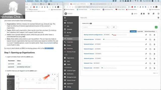Image resolution: width=161 pixels, height=90 pixels.
Task: Add a new template with the green plus button
Action: click(156, 27)
